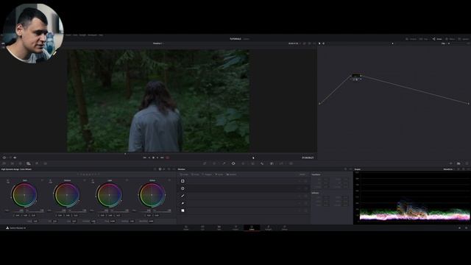This screenshot has width=471, height=265.
Task: Select the active HDR palette icon
Action: 29,163
